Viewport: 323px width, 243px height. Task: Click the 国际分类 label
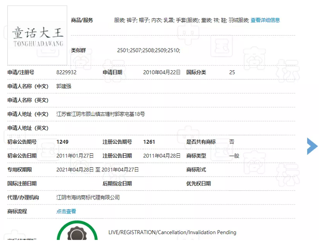pyautogui.click(x=196, y=73)
